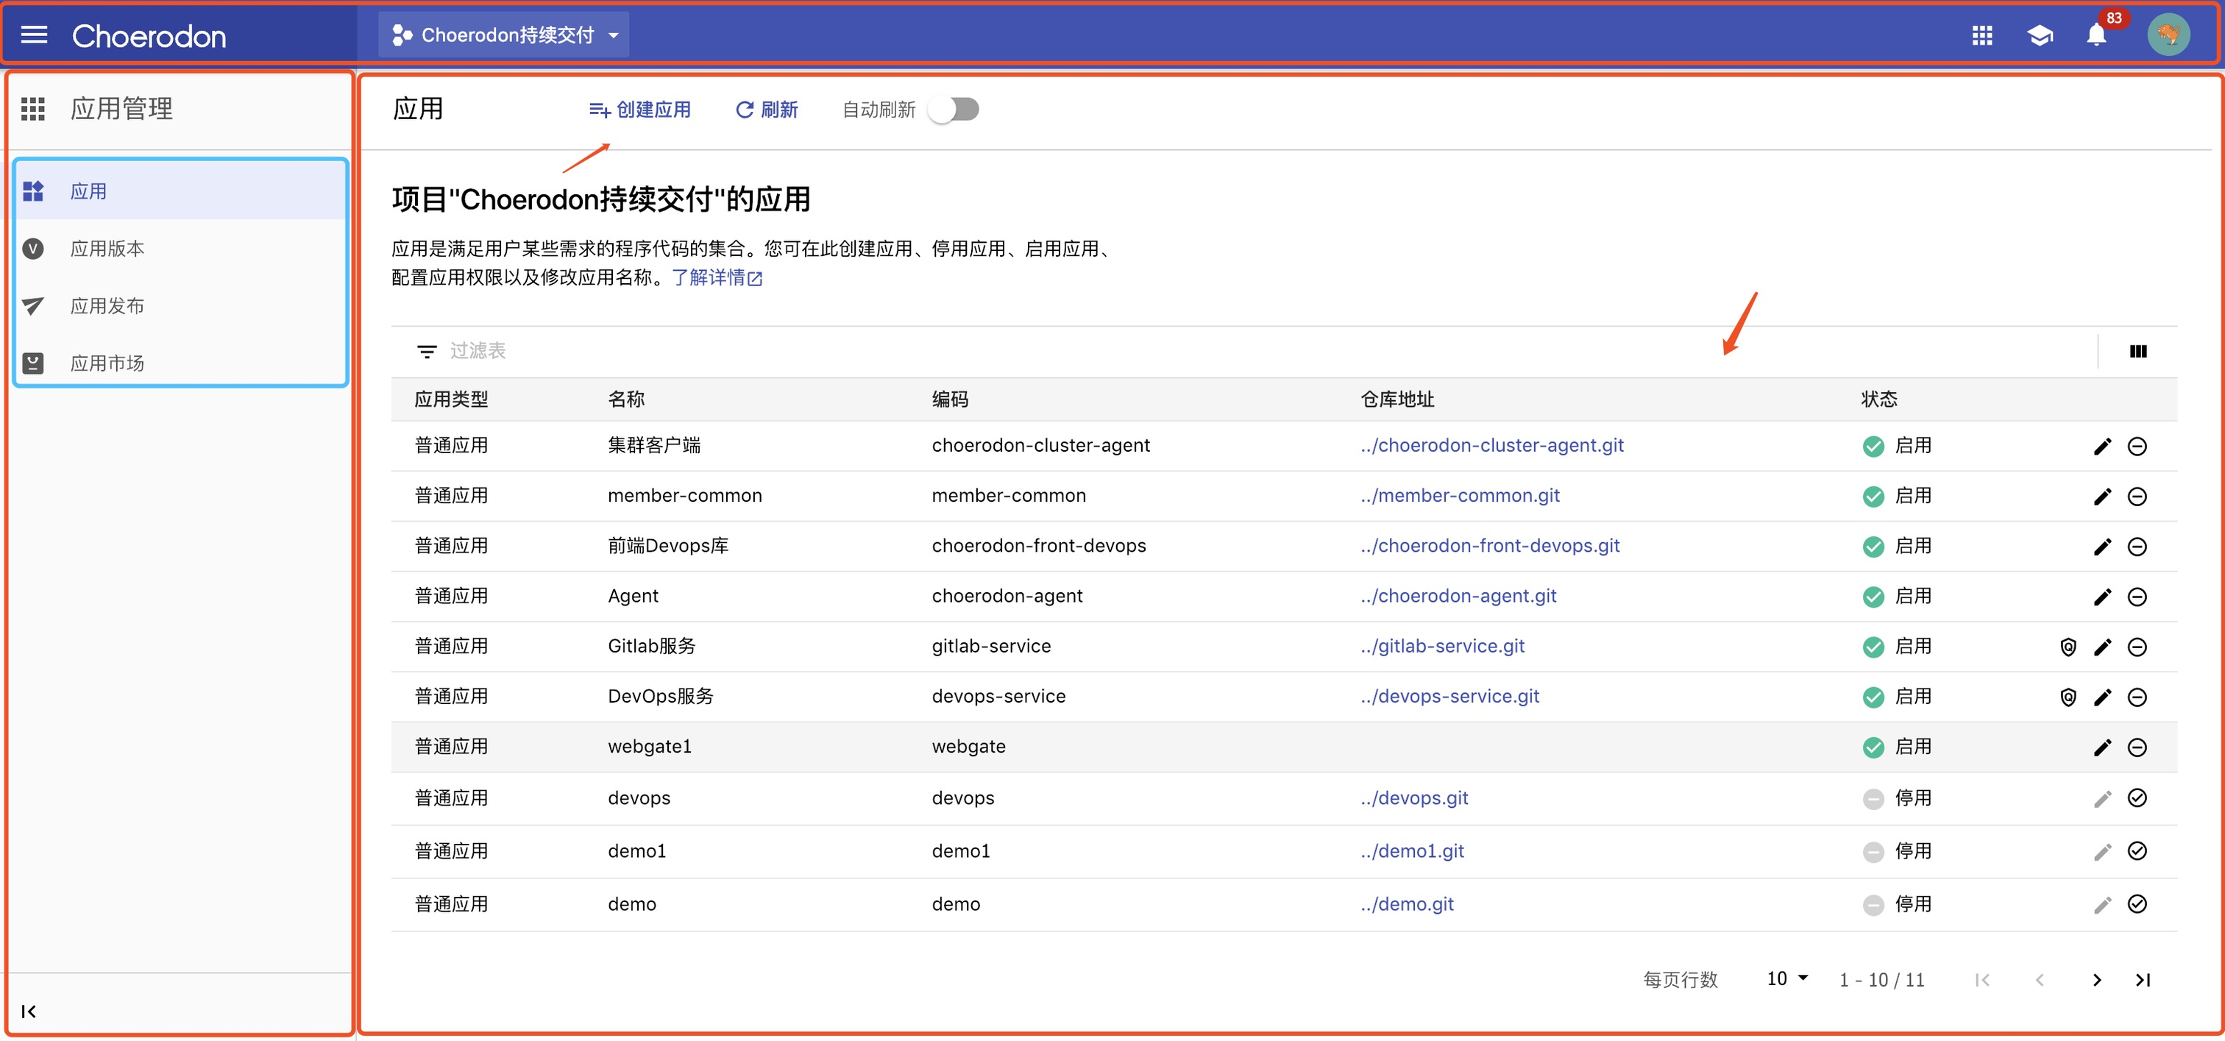Click the notification bell icon
This screenshot has width=2225, height=1041.
pyautogui.click(x=2096, y=35)
